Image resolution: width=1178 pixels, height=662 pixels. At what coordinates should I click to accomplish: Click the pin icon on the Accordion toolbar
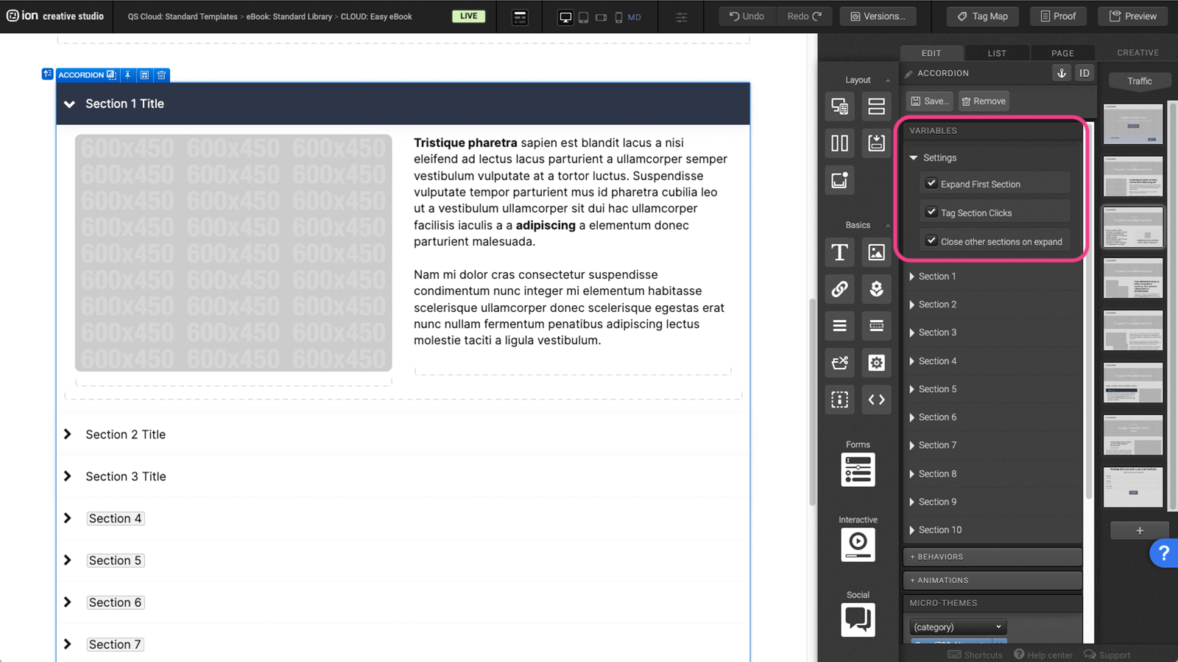pyautogui.click(x=128, y=75)
